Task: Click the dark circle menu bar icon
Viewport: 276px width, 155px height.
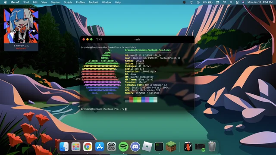Action: pos(184,2)
